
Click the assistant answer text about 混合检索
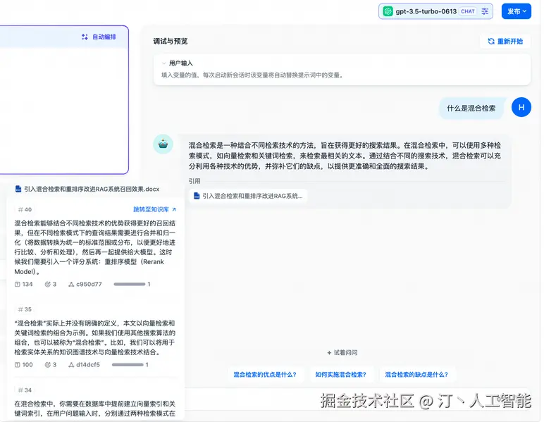(x=345, y=156)
